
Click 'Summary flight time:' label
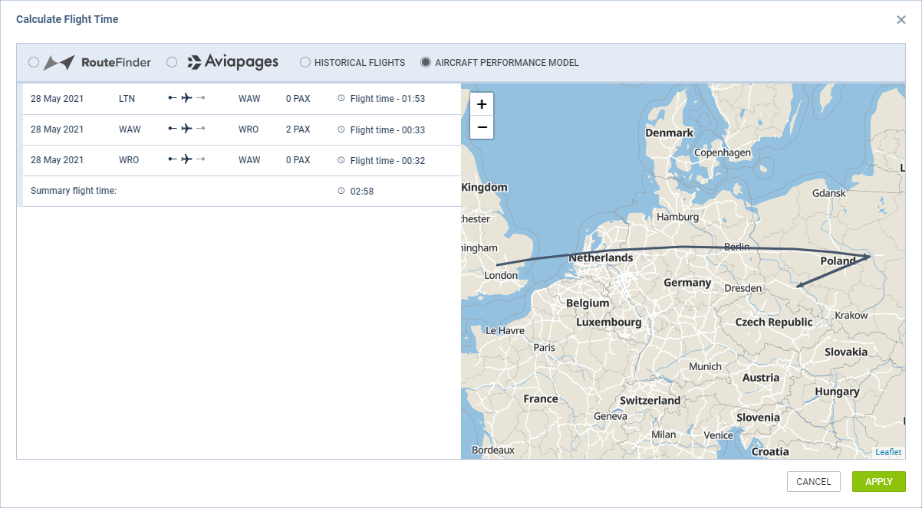point(74,191)
